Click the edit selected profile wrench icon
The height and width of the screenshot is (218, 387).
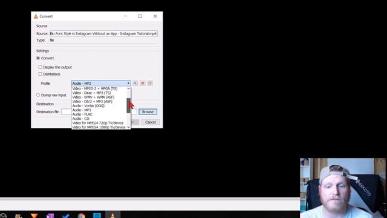[135, 84]
